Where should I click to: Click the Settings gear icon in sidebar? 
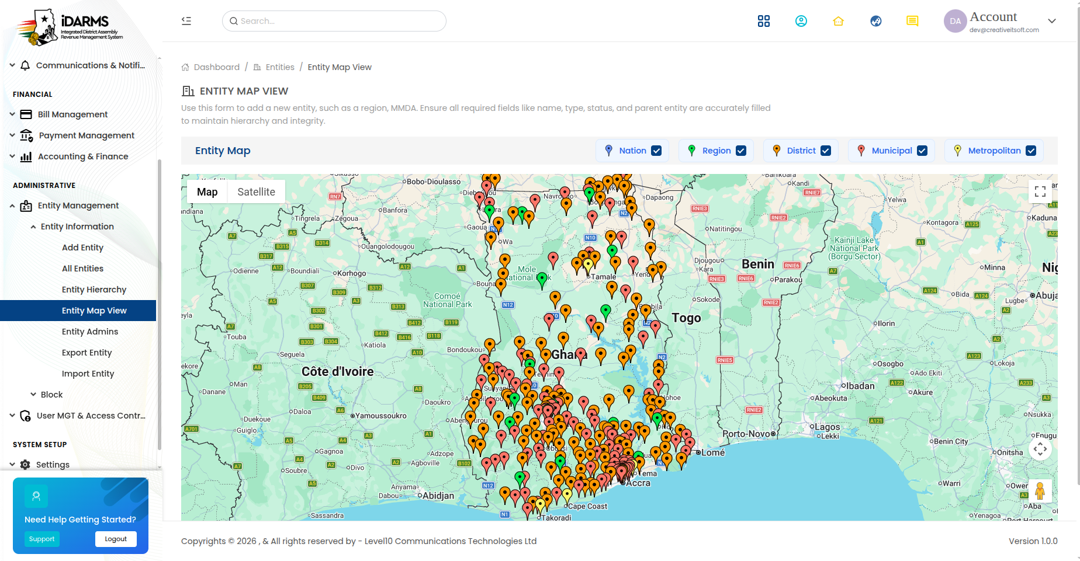coord(25,465)
